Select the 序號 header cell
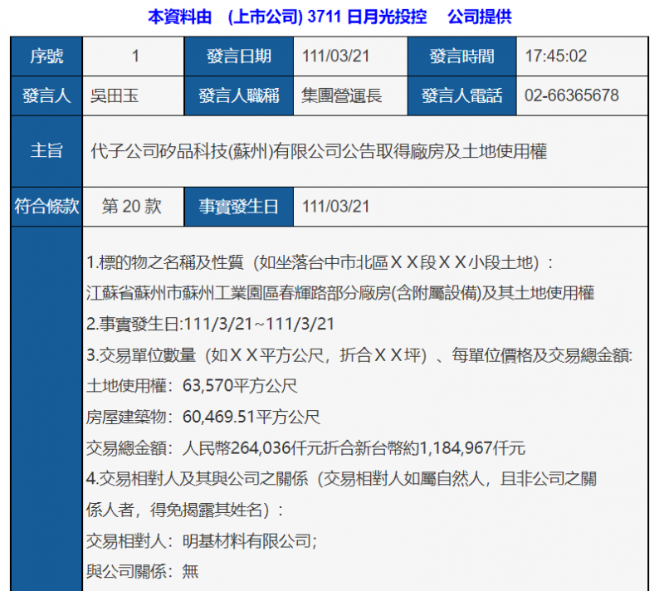 (x=45, y=56)
